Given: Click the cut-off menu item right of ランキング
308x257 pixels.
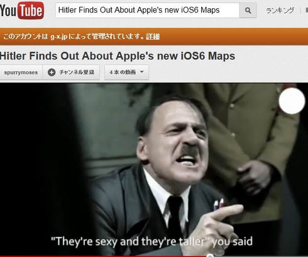Looking at the screenshot, I should pos(307,10).
